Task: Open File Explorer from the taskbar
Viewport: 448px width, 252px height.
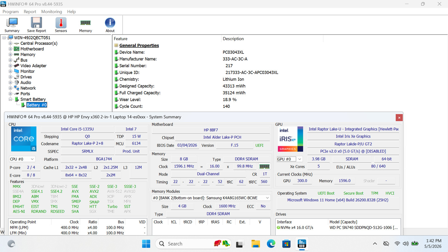Action: [255, 244]
